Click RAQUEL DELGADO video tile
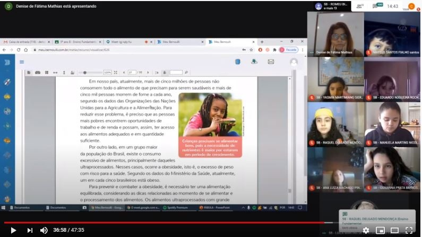The width and height of the screenshot is (422, 237). (335, 124)
